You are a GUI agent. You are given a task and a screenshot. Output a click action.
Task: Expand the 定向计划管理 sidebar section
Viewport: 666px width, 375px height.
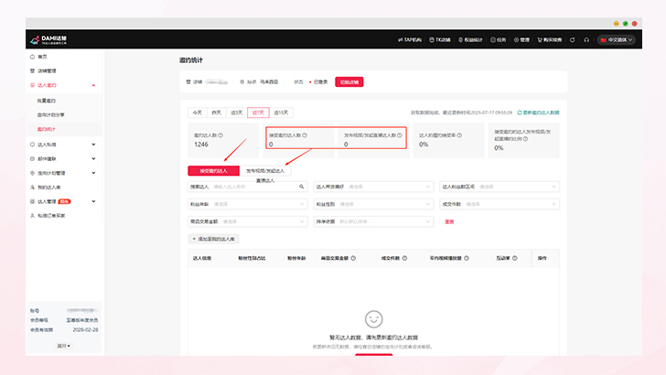click(x=63, y=173)
